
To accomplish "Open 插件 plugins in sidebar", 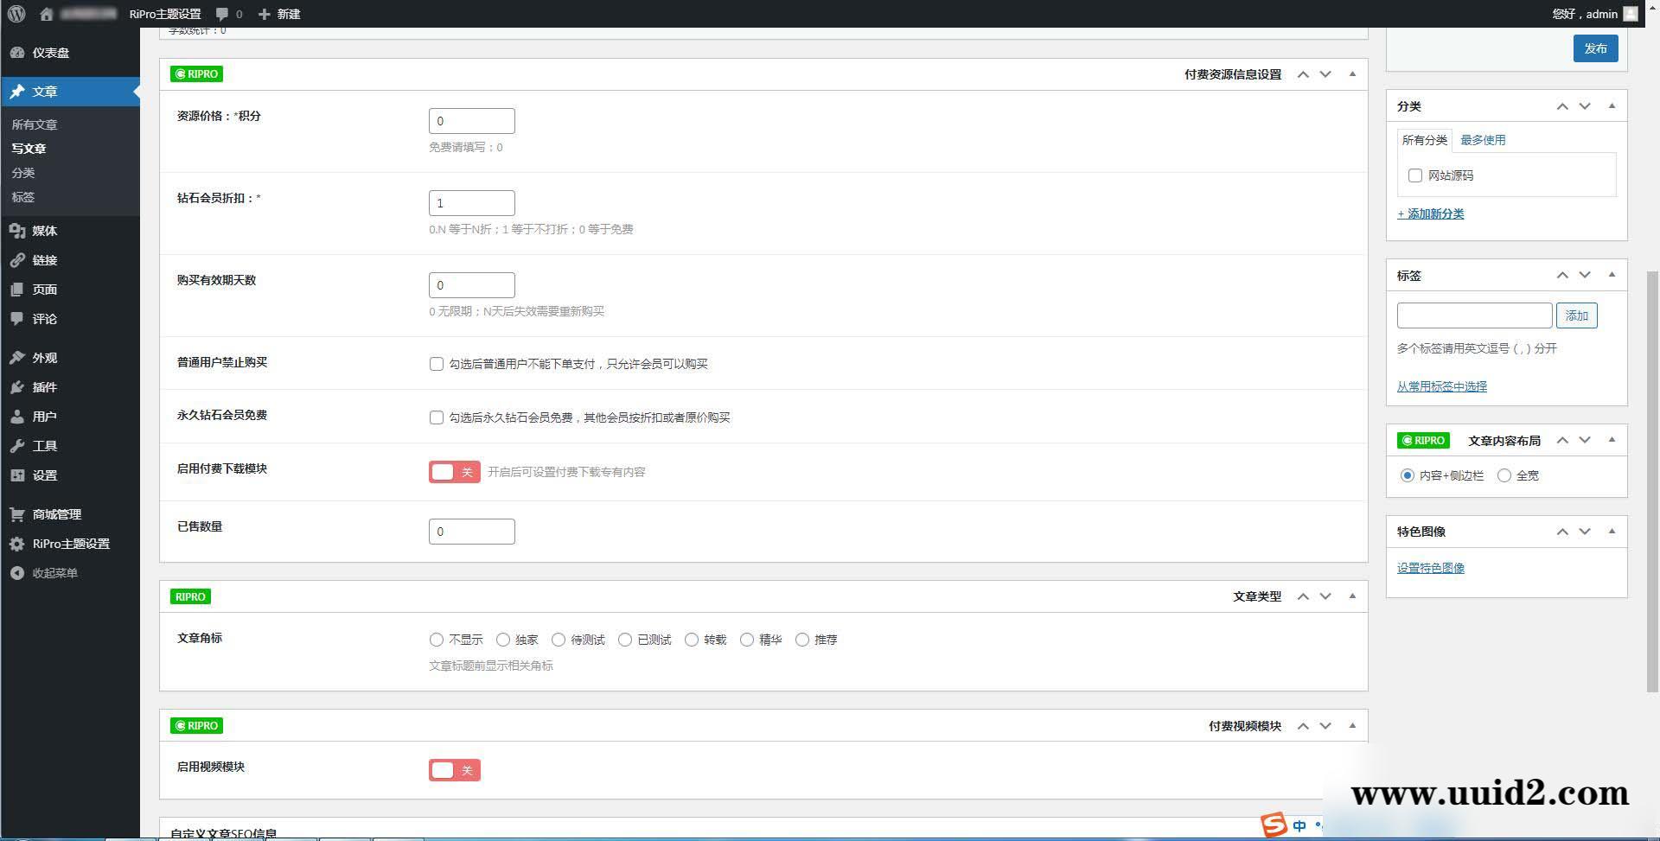I will (x=44, y=387).
